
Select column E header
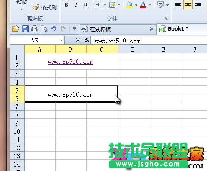tap(164, 50)
